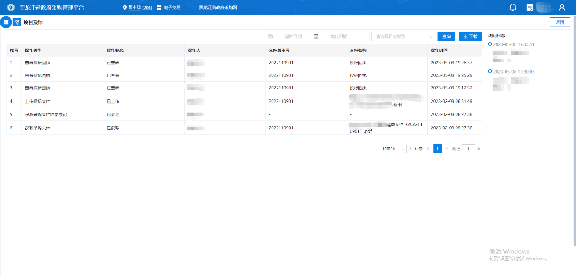Go to next page arrow
Viewport: 576px width, 276px height.
447,148
